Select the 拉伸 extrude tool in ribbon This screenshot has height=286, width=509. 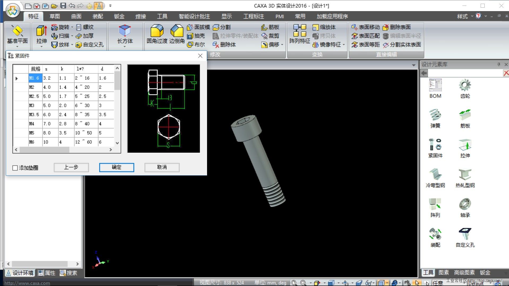coord(42,34)
